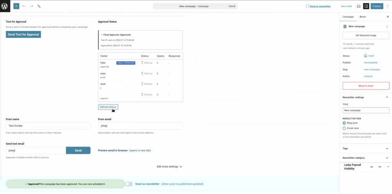Select the Blog post radio option
Image resolution: width=392 pixels, height=194 pixels.
click(x=345, y=123)
